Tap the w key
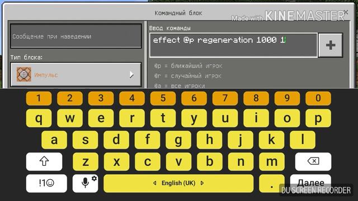This screenshot has width=358, height=201. tap(69, 118)
